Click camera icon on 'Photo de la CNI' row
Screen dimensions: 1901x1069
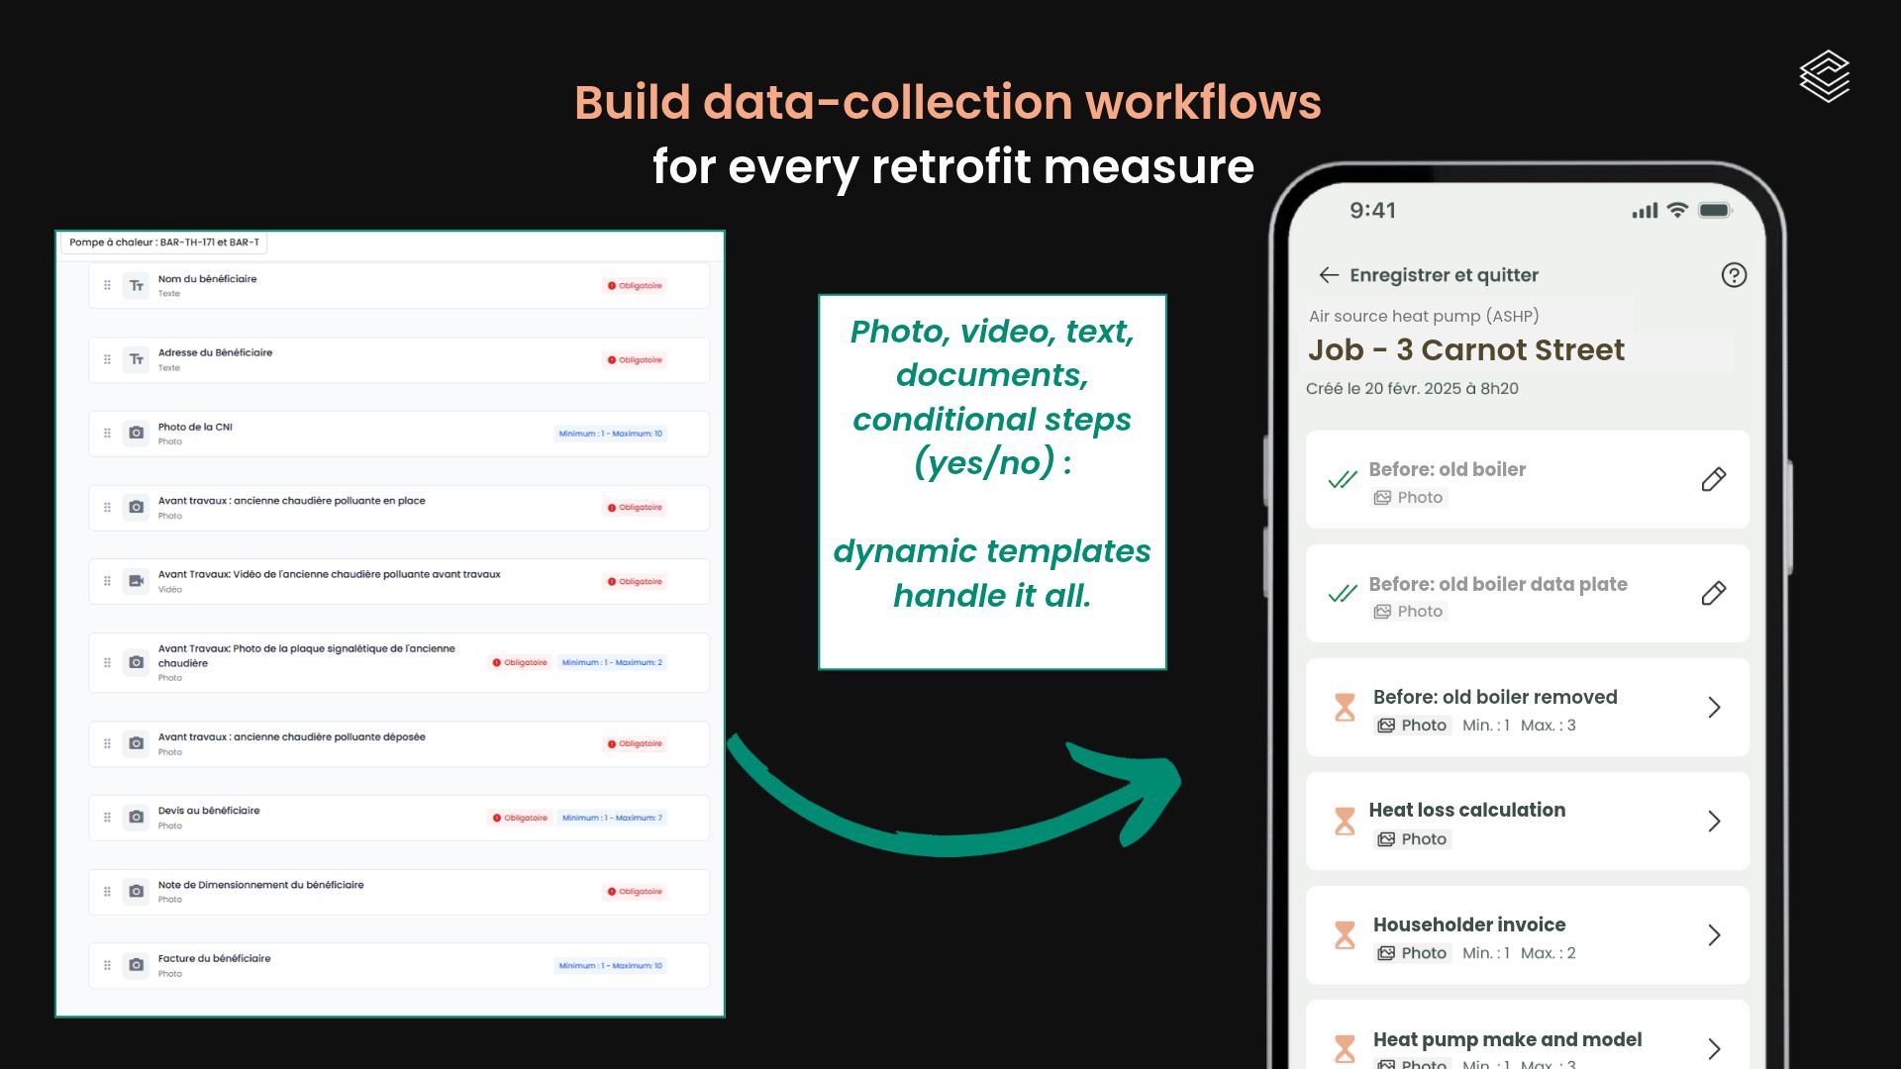coord(137,433)
